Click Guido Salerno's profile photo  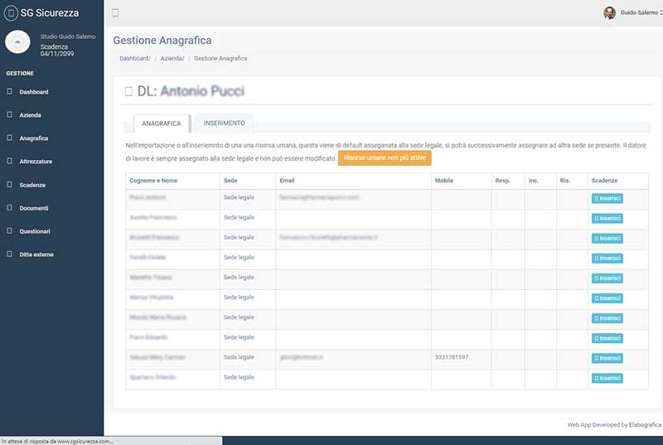609,12
